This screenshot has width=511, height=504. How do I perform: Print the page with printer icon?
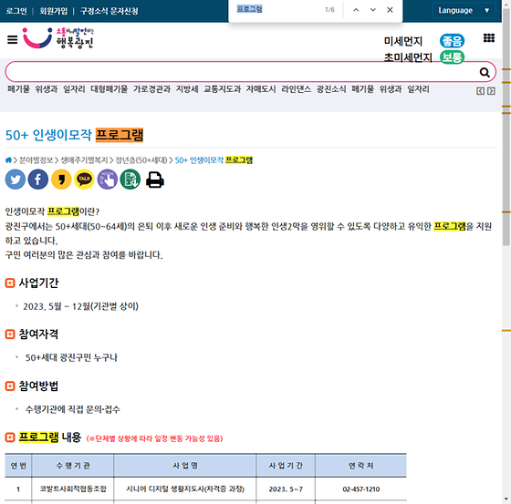pos(155,180)
